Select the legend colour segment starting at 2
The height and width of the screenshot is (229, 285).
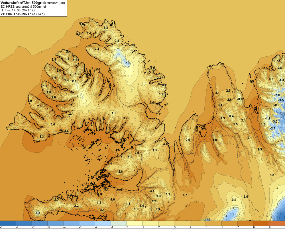tap(166, 223)
